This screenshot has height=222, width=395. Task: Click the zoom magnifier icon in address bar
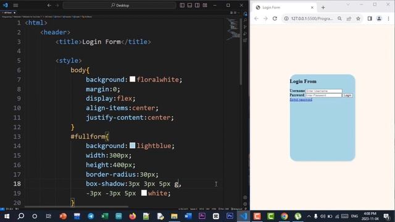(339, 18)
